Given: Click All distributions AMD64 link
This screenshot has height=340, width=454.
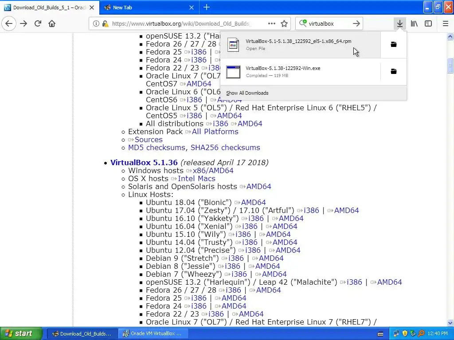Looking at the screenshot, I should point(250,124).
